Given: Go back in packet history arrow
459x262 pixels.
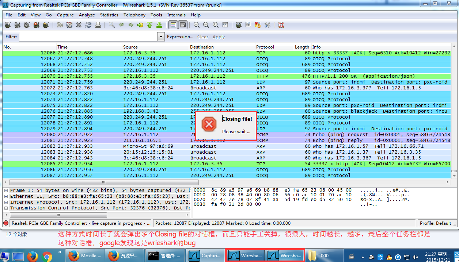Looking at the screenshot, I should pyautogui.click(x=121, y=25).
